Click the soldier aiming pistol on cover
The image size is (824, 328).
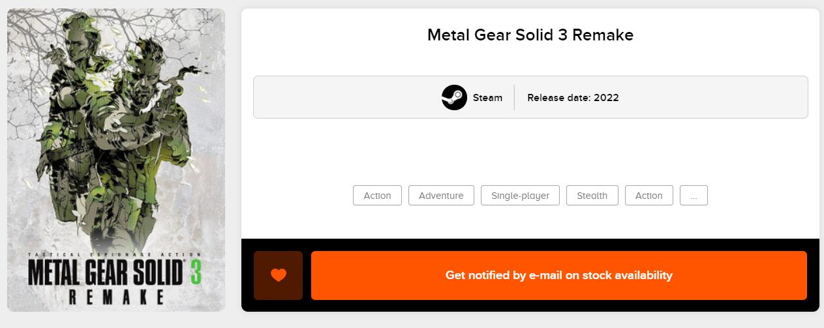click(147, 130)
